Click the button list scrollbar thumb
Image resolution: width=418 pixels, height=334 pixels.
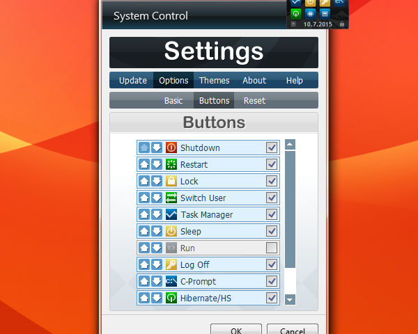pos(290,209)
